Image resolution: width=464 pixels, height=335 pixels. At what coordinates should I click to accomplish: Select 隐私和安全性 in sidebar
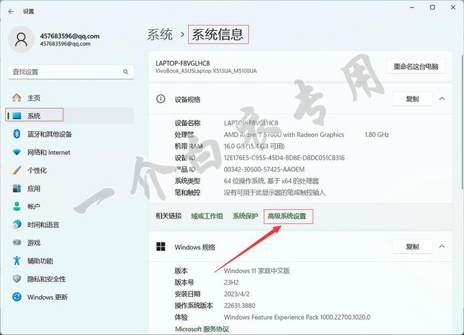46,279
